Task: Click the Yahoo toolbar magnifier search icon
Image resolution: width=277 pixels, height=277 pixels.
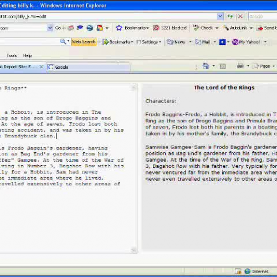Action: point(63,42)
